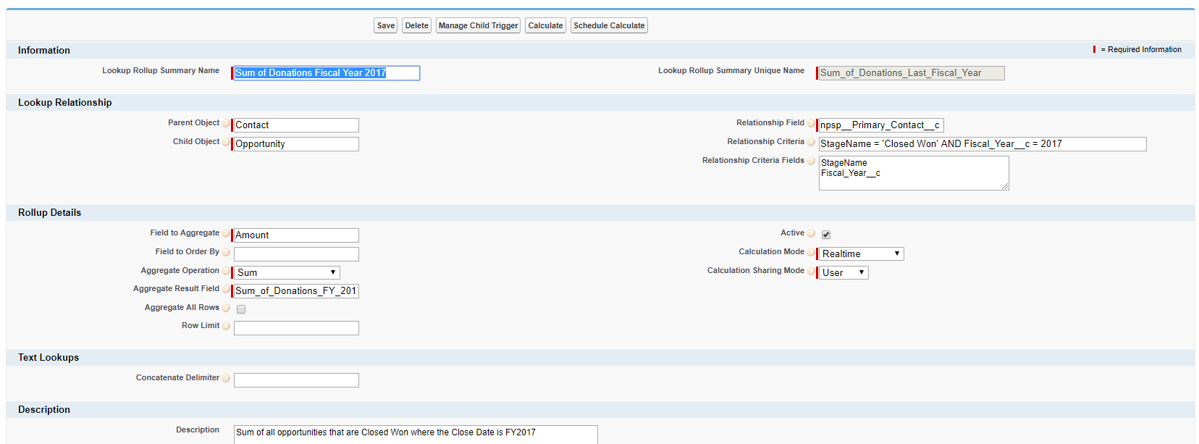This screenshot has width=1199, height=444.
Task: Click into the Relationship Criteria text field
Action: tap(982, 144)
